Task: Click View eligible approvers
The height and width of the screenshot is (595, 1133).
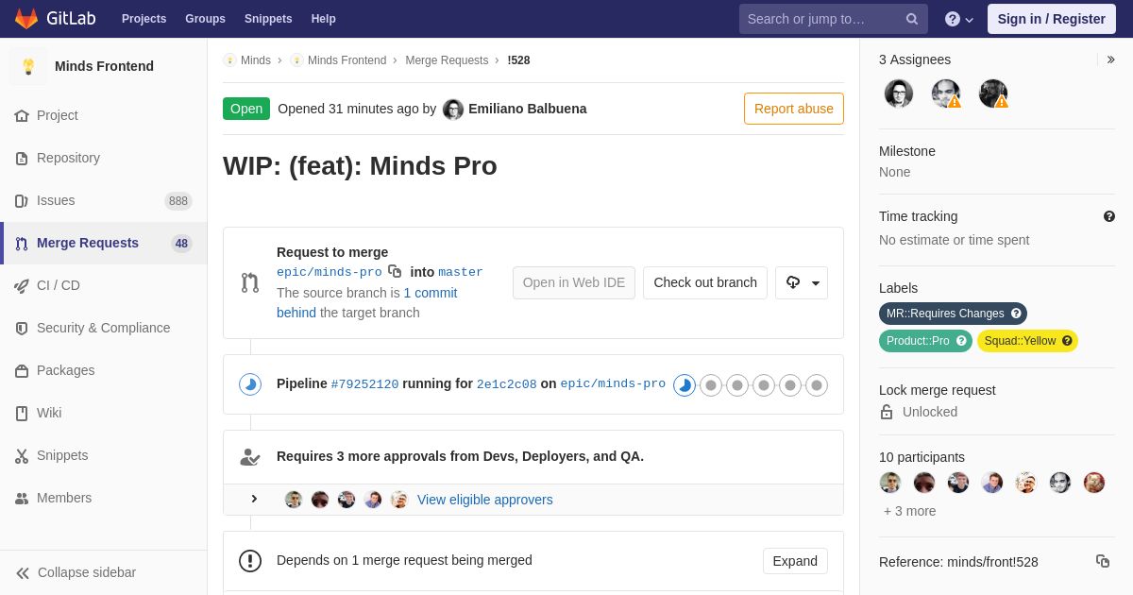Action: 485,500
